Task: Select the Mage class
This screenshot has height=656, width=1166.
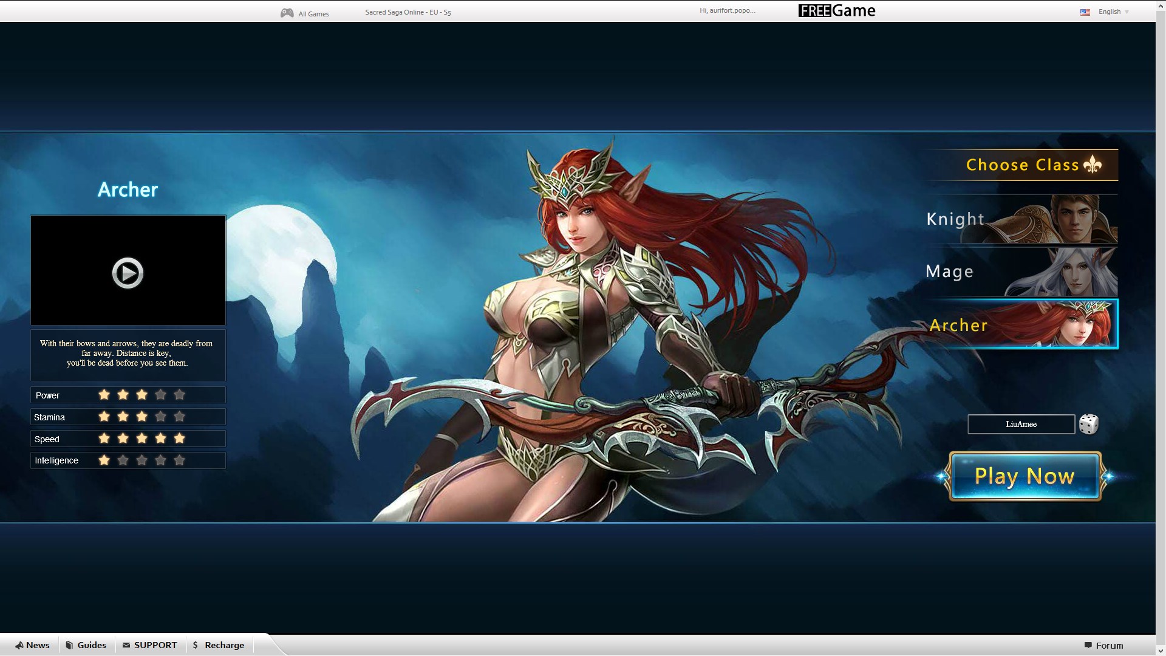Action: (1021, 272)
